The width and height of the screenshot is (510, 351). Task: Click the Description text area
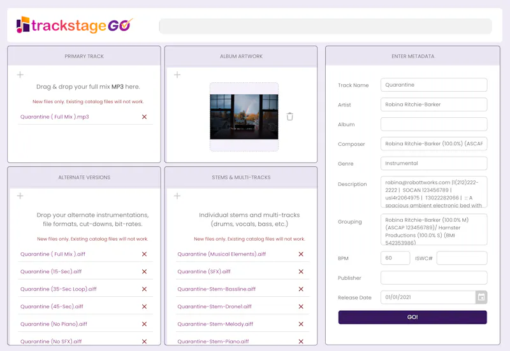(x=434, y=192)
